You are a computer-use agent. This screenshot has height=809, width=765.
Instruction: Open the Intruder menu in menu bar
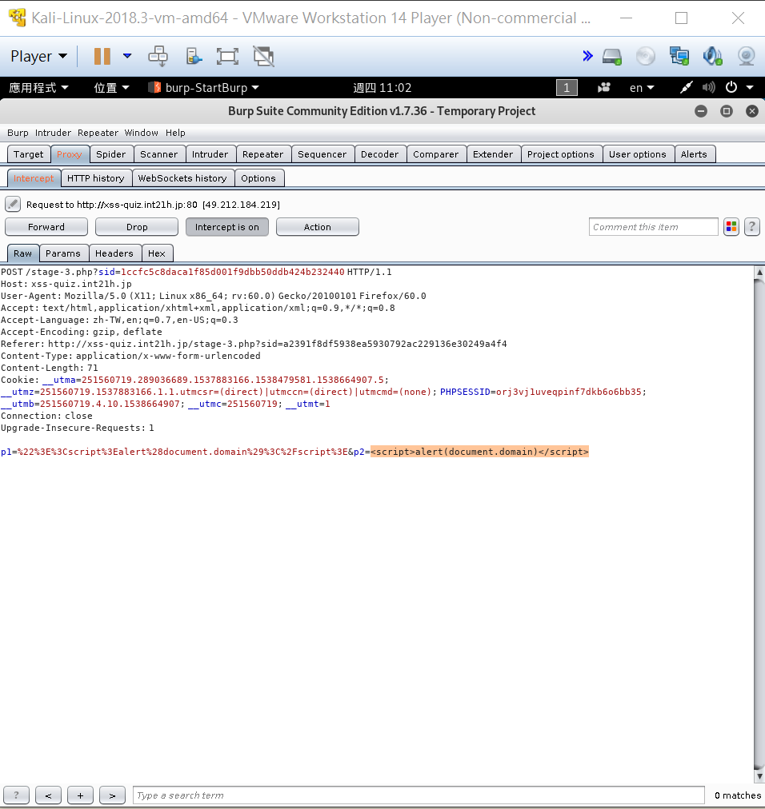pyautogui.click(x=53, y=133)
